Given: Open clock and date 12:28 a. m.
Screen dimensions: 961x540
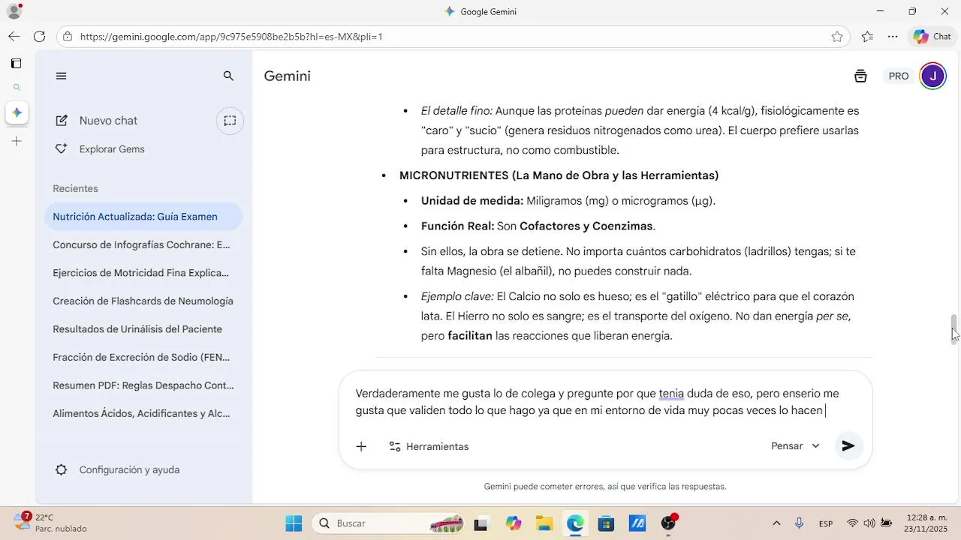Looking at the screenshot, I should 927,523.
